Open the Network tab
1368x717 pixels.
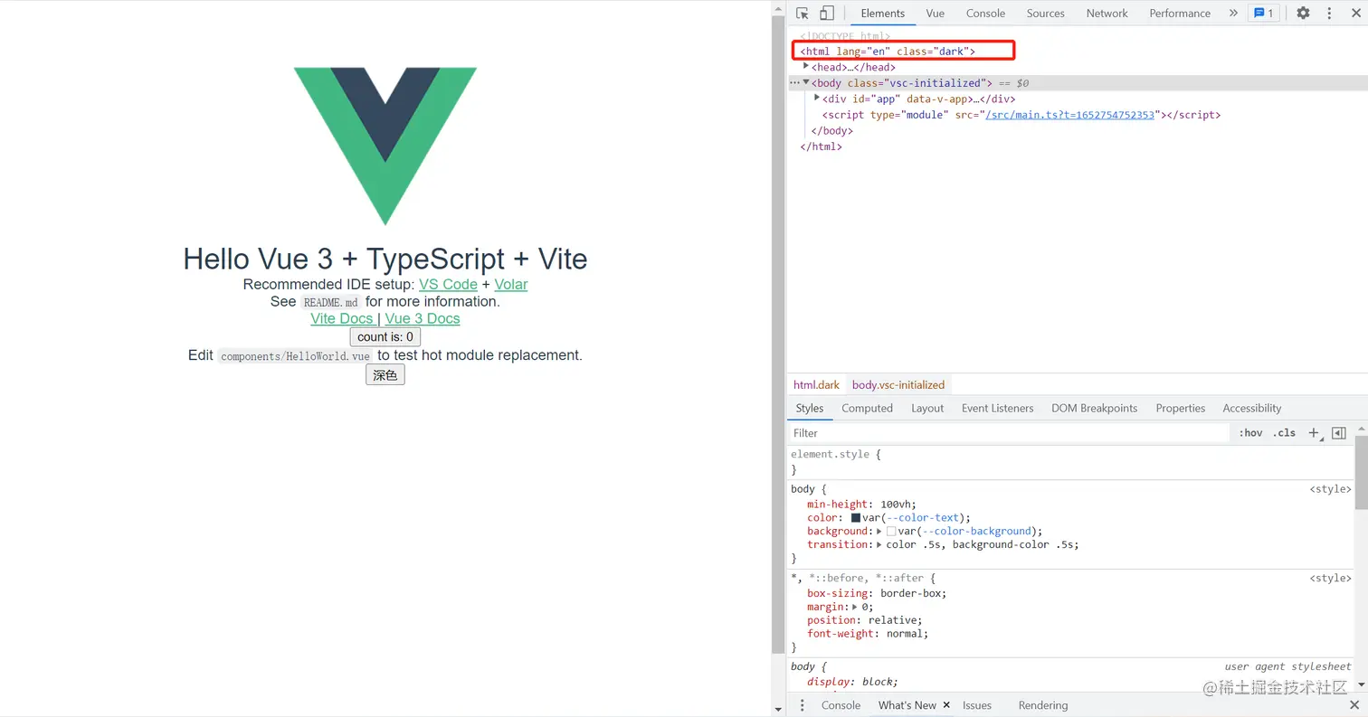point(1107,14)
